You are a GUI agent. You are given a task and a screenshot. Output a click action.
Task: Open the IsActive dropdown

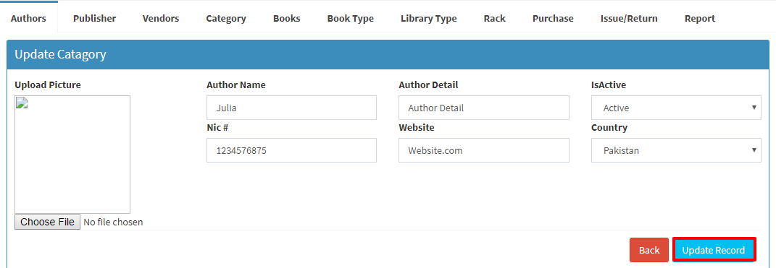click(676, 108)
